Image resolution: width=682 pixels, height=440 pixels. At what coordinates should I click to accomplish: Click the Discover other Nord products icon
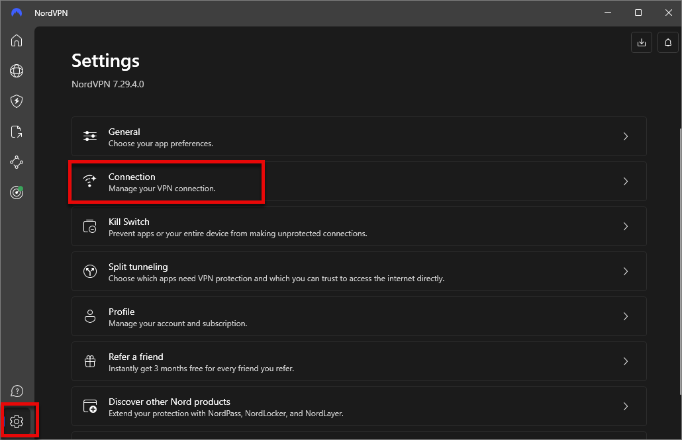[x=90, y=406]
